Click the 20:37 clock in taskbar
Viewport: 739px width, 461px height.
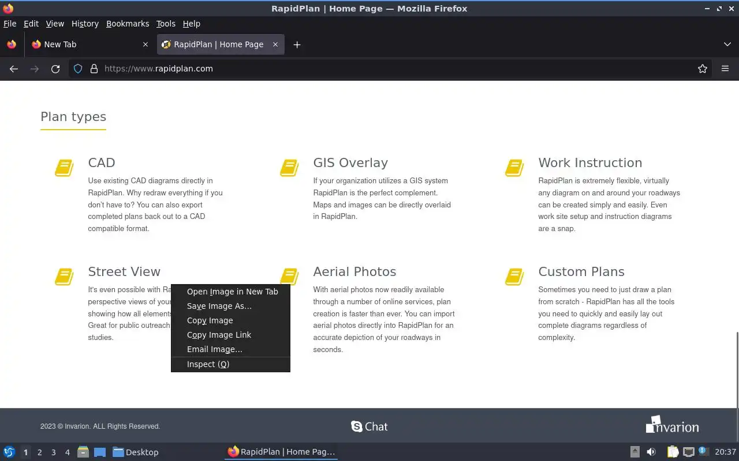tap(725, 452)
